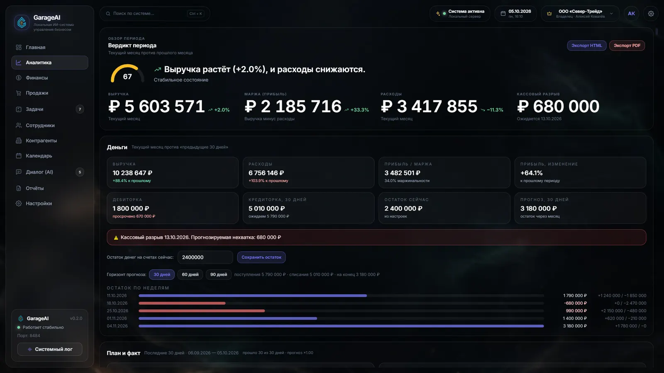This screenshot has width=664, height=373.
Task: Open the Системный лог button
Action: pyautogui.click(x=50, y=349)
